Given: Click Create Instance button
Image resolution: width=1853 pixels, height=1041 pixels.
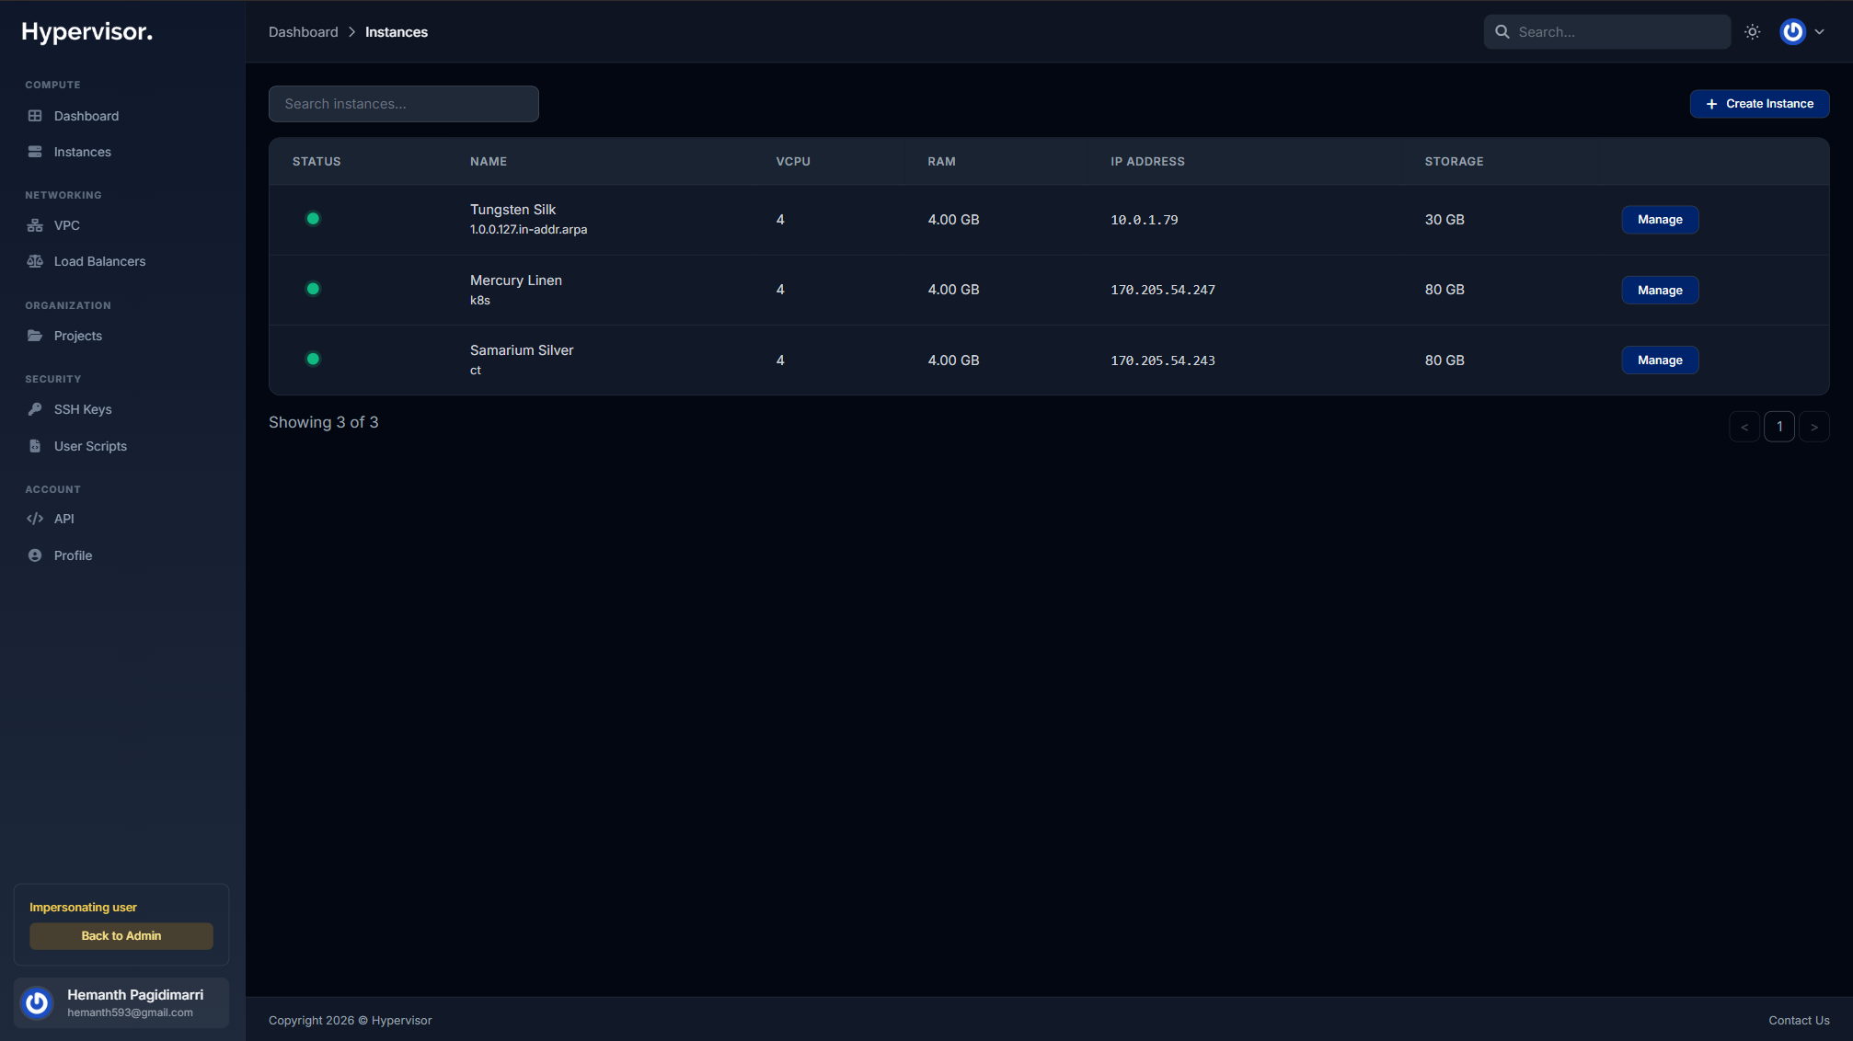Looking at the screenshot, I should (1758, 103).
